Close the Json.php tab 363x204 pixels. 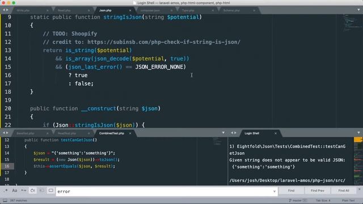point(130,10)
